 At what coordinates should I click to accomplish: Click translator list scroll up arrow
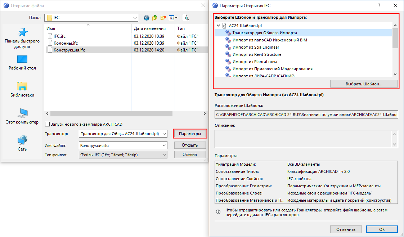[x=395, y=25]
